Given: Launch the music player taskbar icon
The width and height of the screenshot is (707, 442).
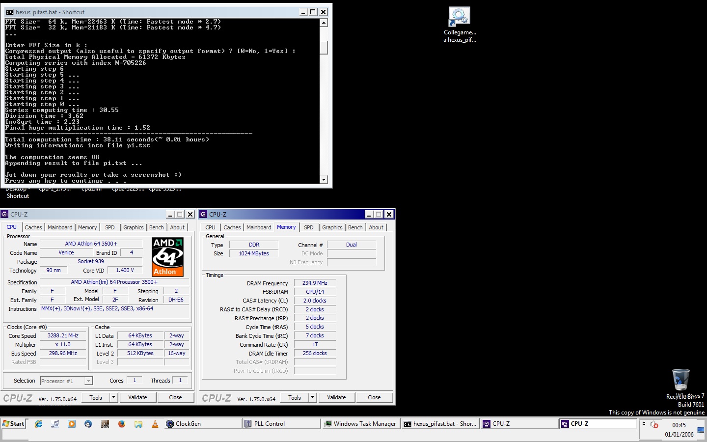Looking at the screenshot, I should pyautogui.click(x=55, y=424).
